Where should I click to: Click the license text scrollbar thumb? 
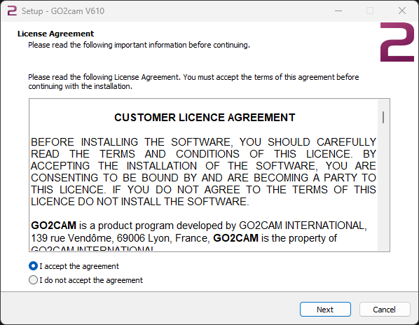tap(383, 117)
